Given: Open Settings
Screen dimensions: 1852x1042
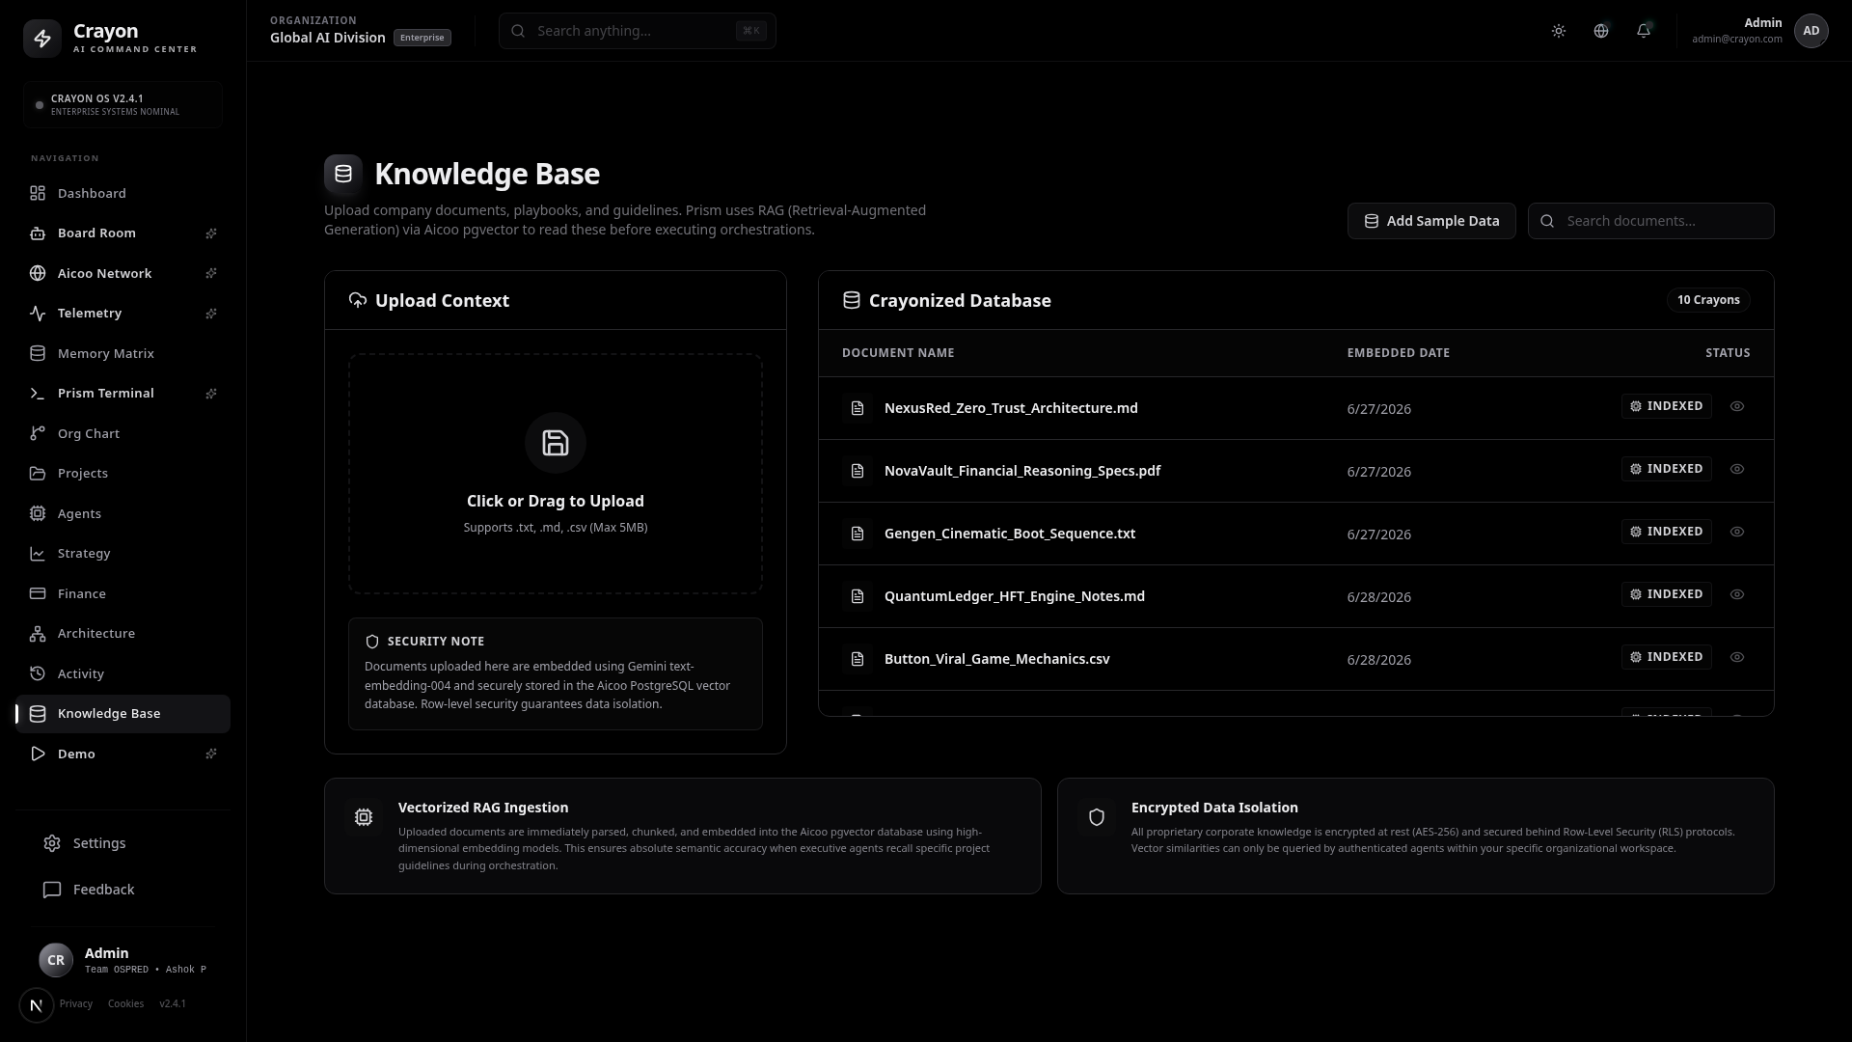Looking at the screenshot, I should tap(123, 843).
